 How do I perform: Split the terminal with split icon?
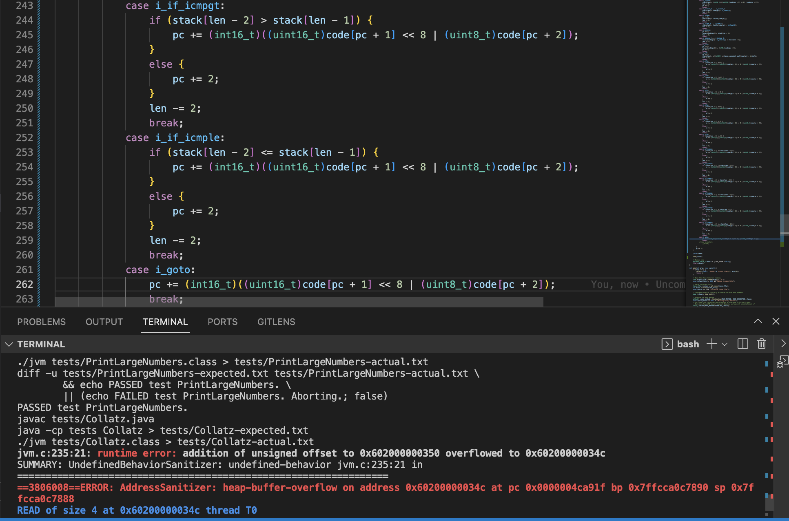[x=742, y=344]
